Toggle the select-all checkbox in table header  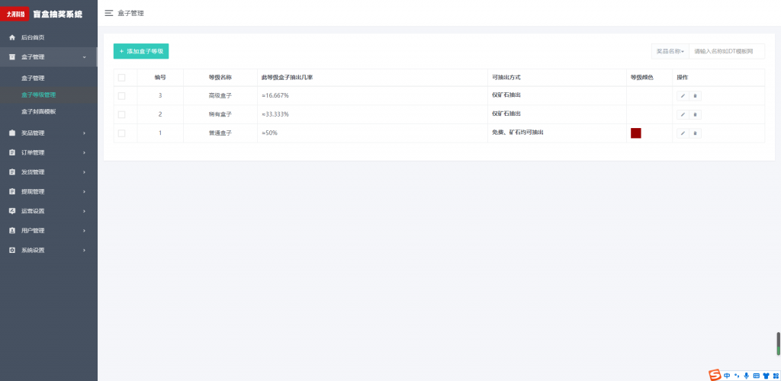(121, 78)
